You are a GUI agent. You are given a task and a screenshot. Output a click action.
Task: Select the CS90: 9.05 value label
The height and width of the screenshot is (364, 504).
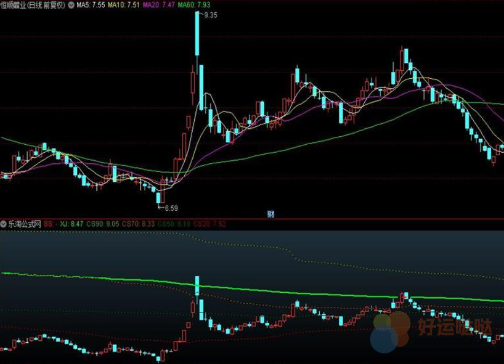click(103, 224)
